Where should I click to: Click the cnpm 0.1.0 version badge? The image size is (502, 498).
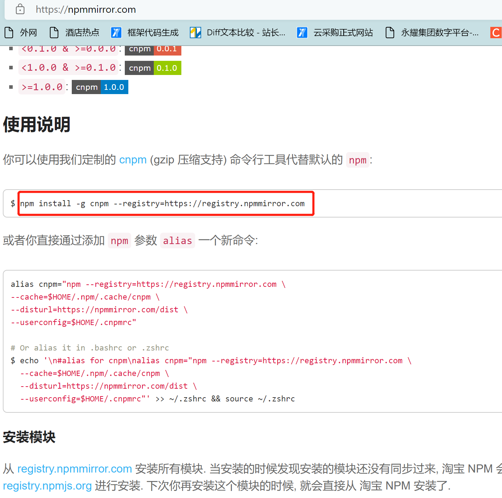click(x=153, y=68)
